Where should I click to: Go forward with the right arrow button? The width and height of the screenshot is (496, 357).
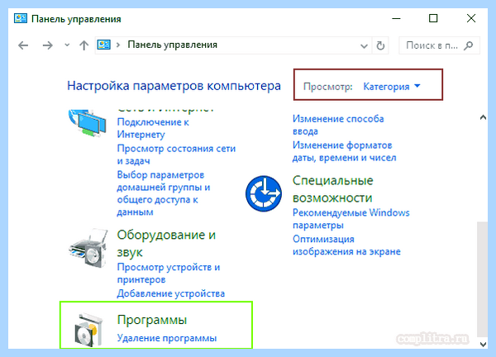click(x=47, y=45)
